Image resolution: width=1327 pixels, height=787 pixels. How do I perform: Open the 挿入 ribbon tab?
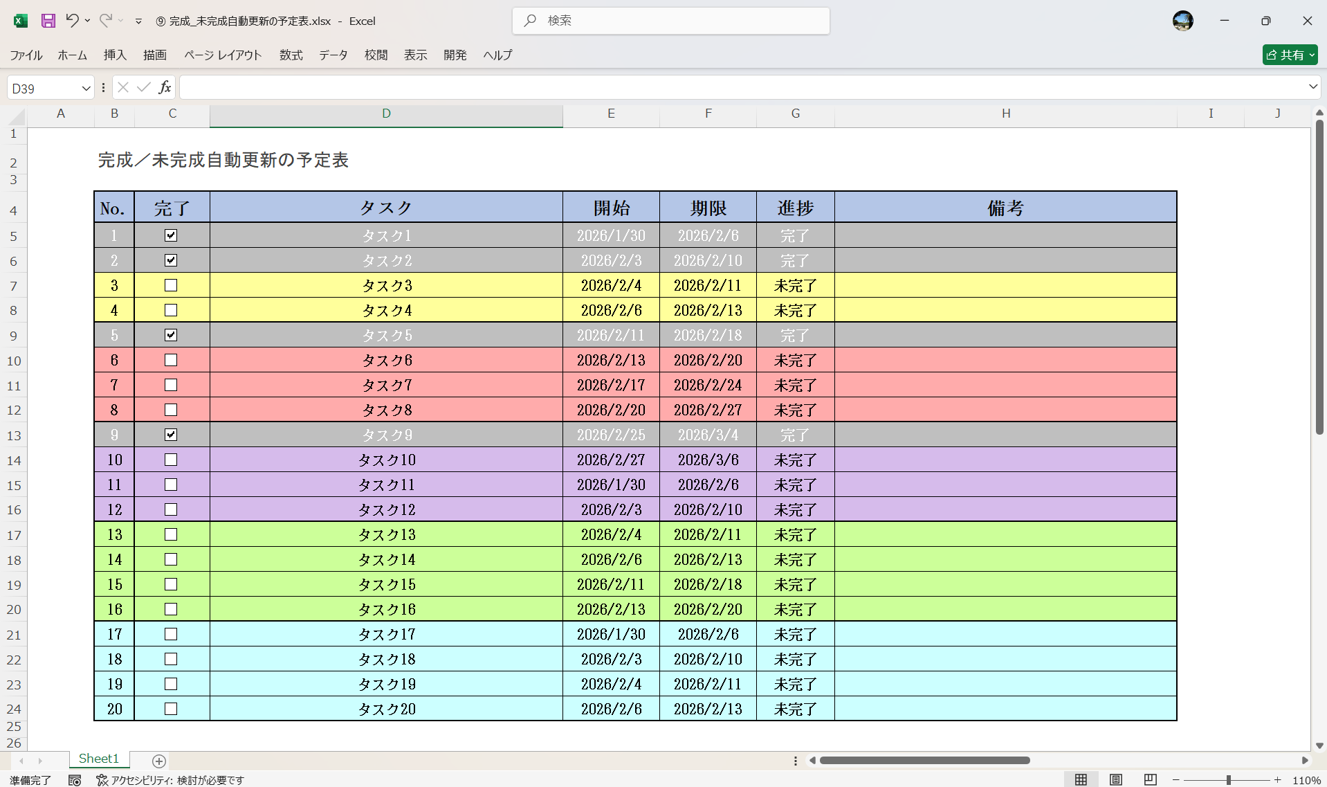tap(114, 55)
